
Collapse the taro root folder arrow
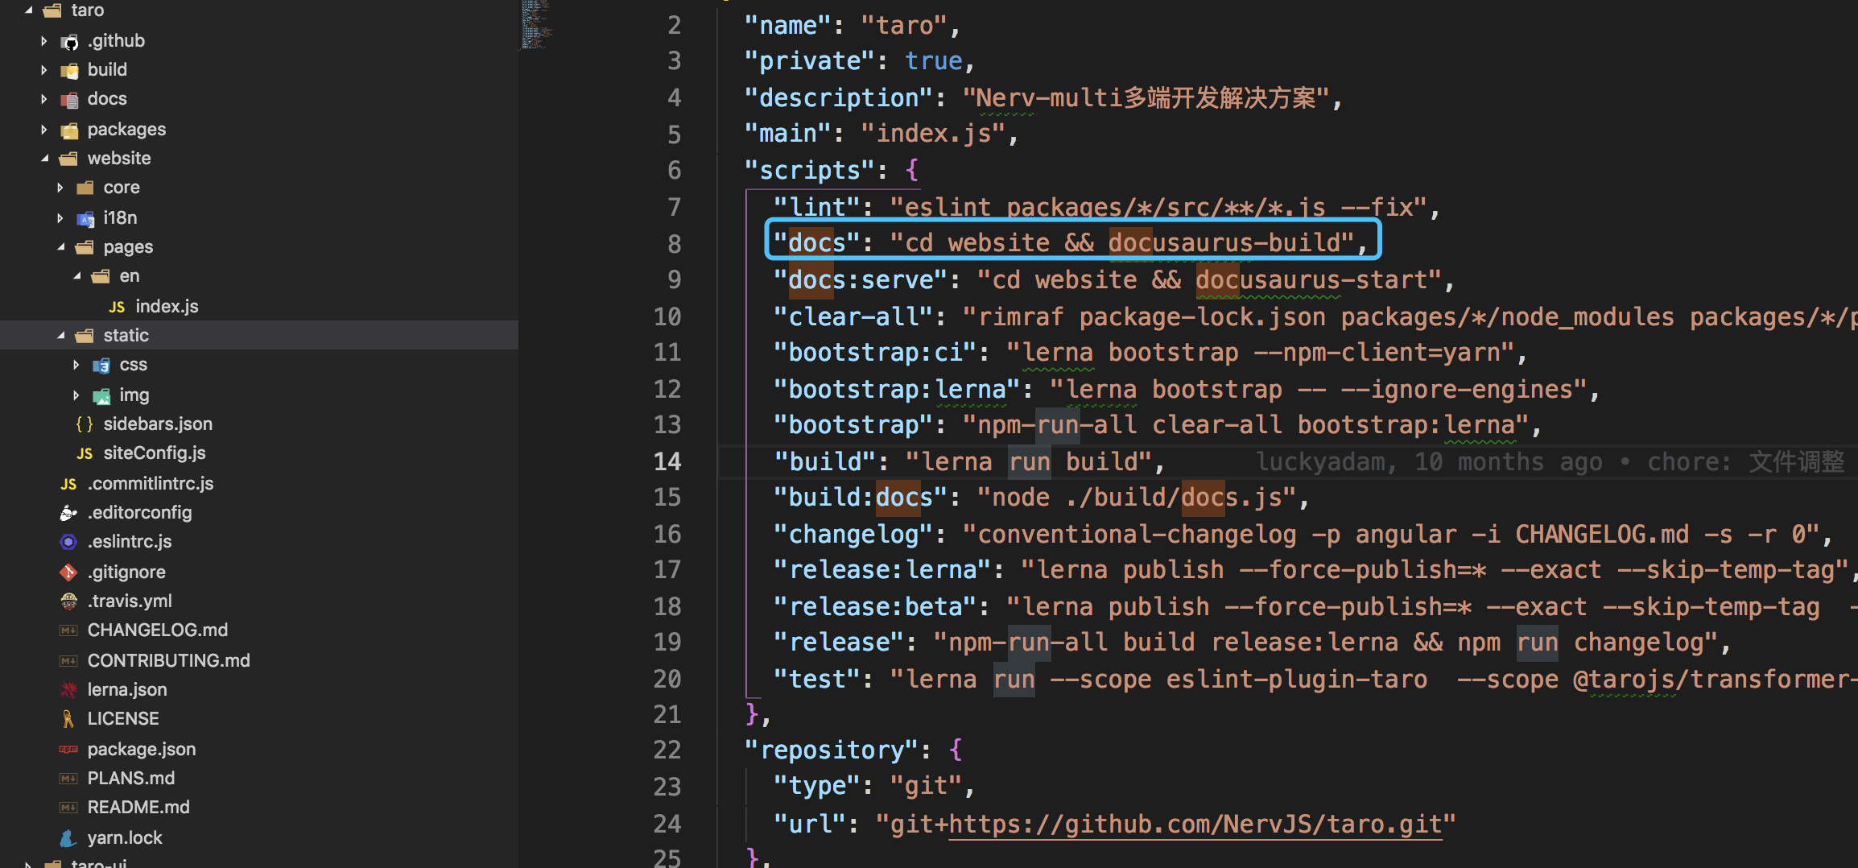pos(28,10)
